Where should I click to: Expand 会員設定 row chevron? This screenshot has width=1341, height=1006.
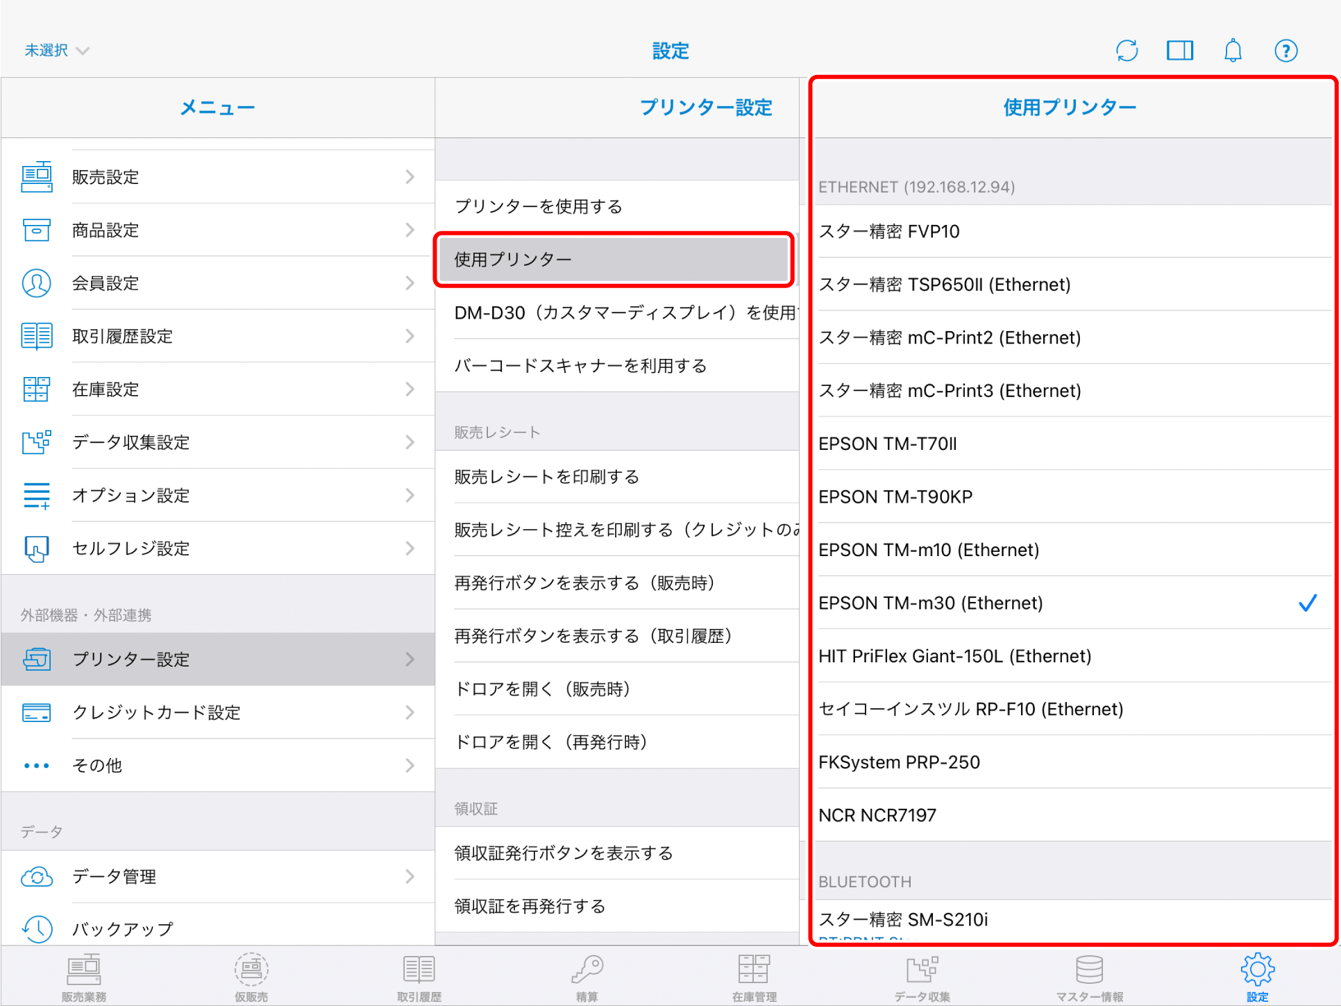tap(410, 283)
